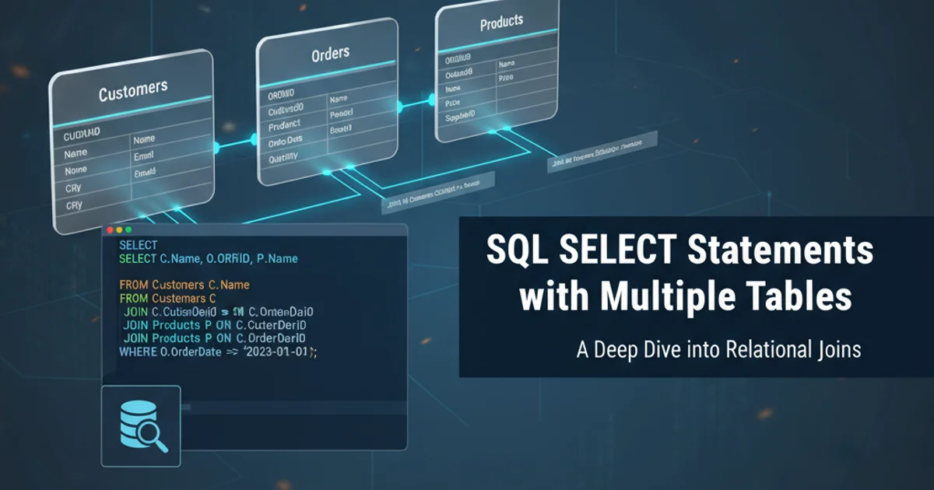Click the SELECT C.Name code line
The width and height of the screenshot is (934, 490).
click(208, 258)
